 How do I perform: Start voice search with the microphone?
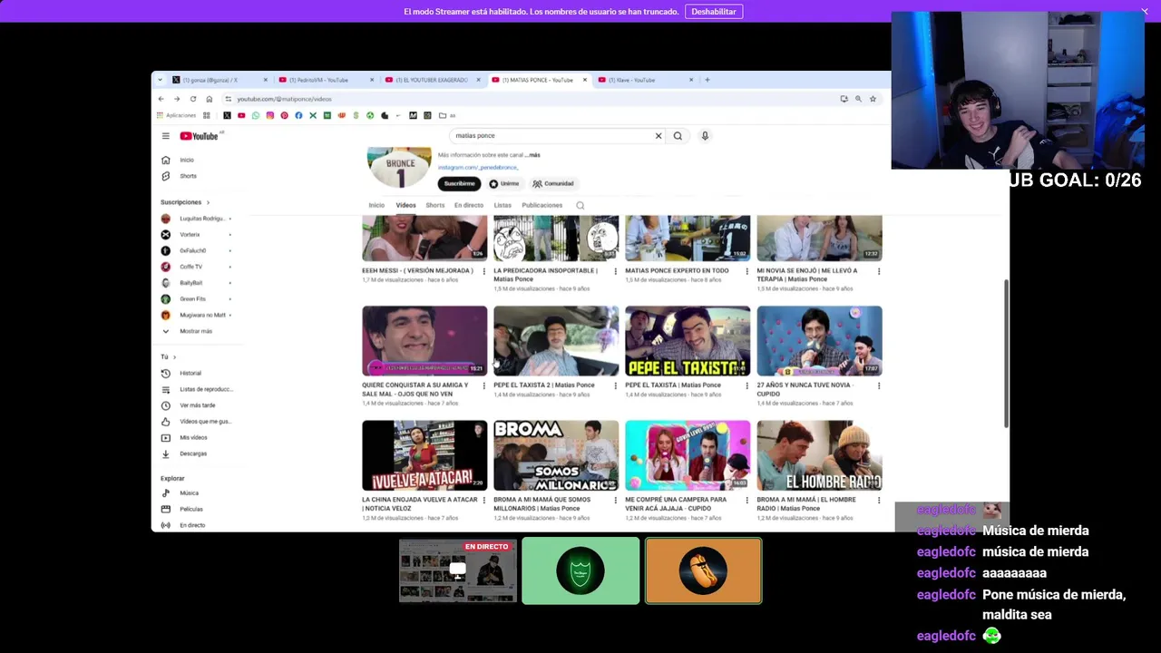pos(705,136)
